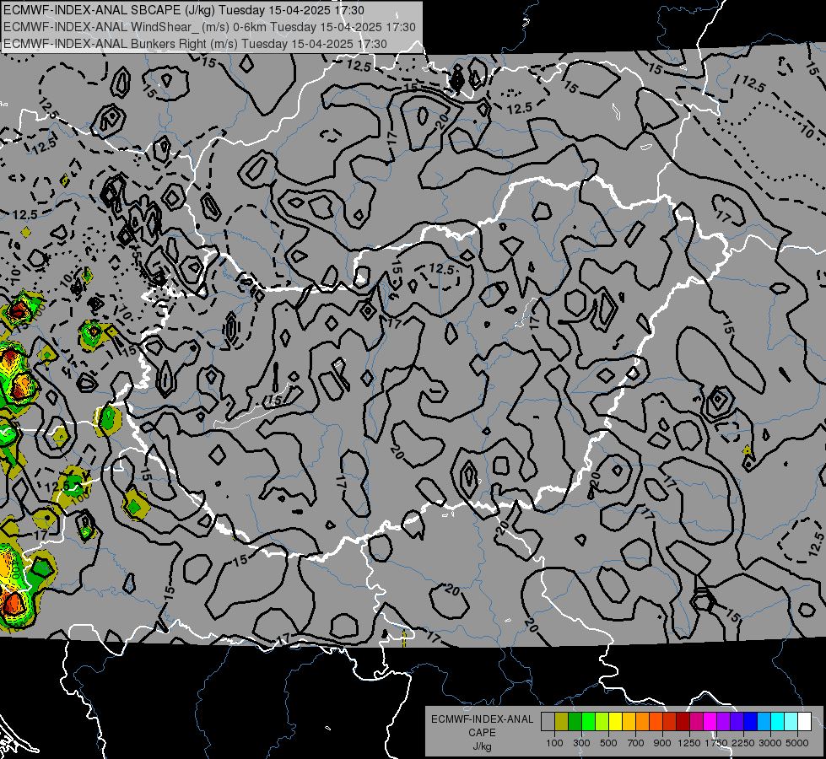826x759 pixels.
Task: Select the orange-red swatch left of 900 tick
Action: tap(656, 721)
